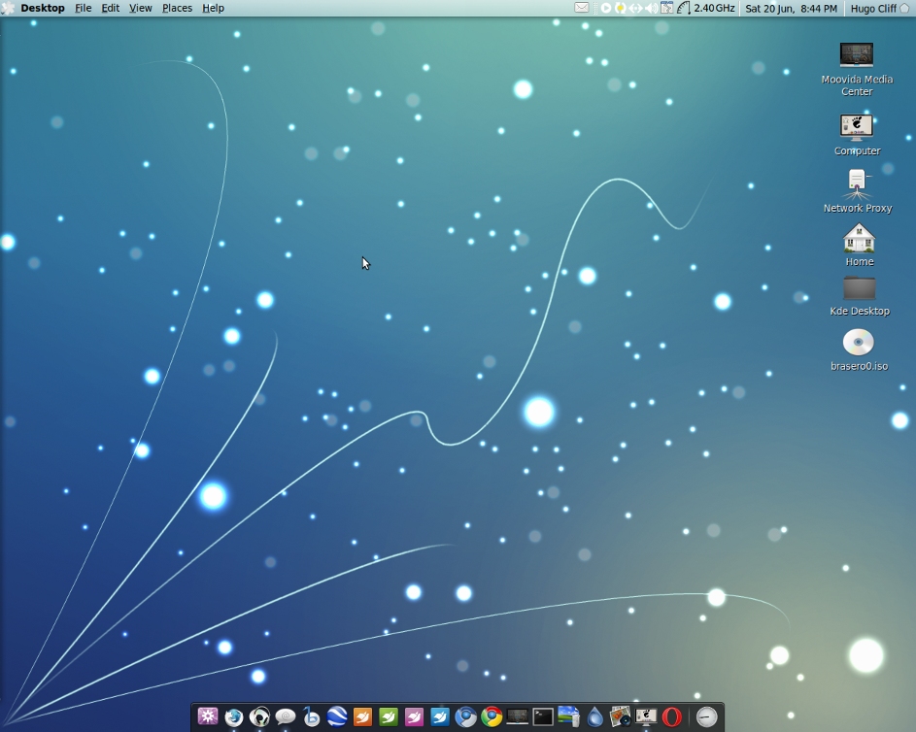Screen dimensions: 916x732
Task: Click the 2.40 GHz frequency readout
Action: pos(714,8)
